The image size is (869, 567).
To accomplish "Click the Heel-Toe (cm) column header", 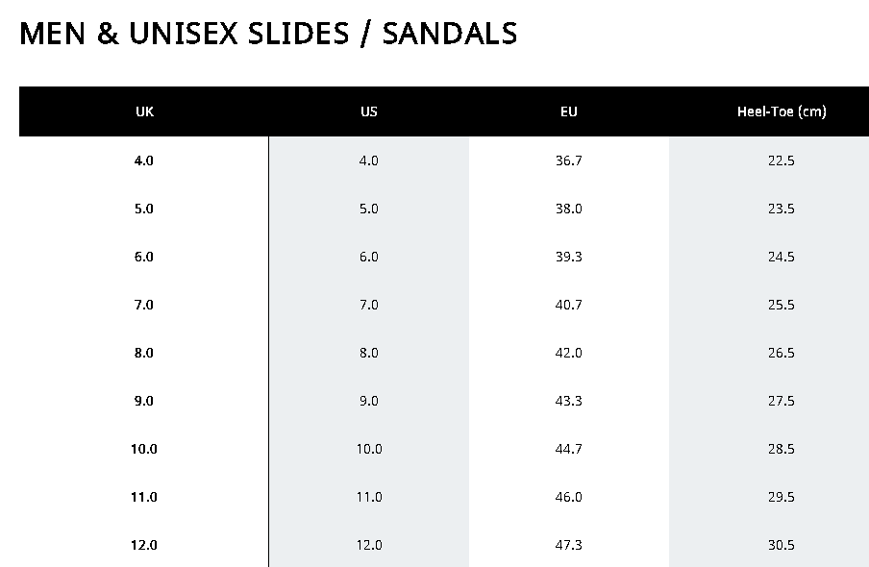I will pos(781,111).
